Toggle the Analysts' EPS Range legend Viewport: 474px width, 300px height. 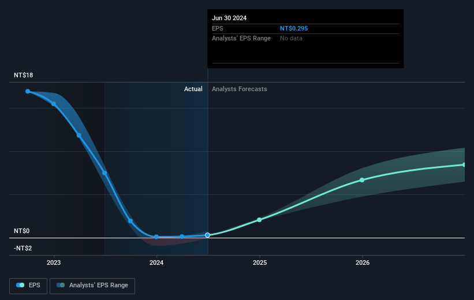(x=92, y=286)
